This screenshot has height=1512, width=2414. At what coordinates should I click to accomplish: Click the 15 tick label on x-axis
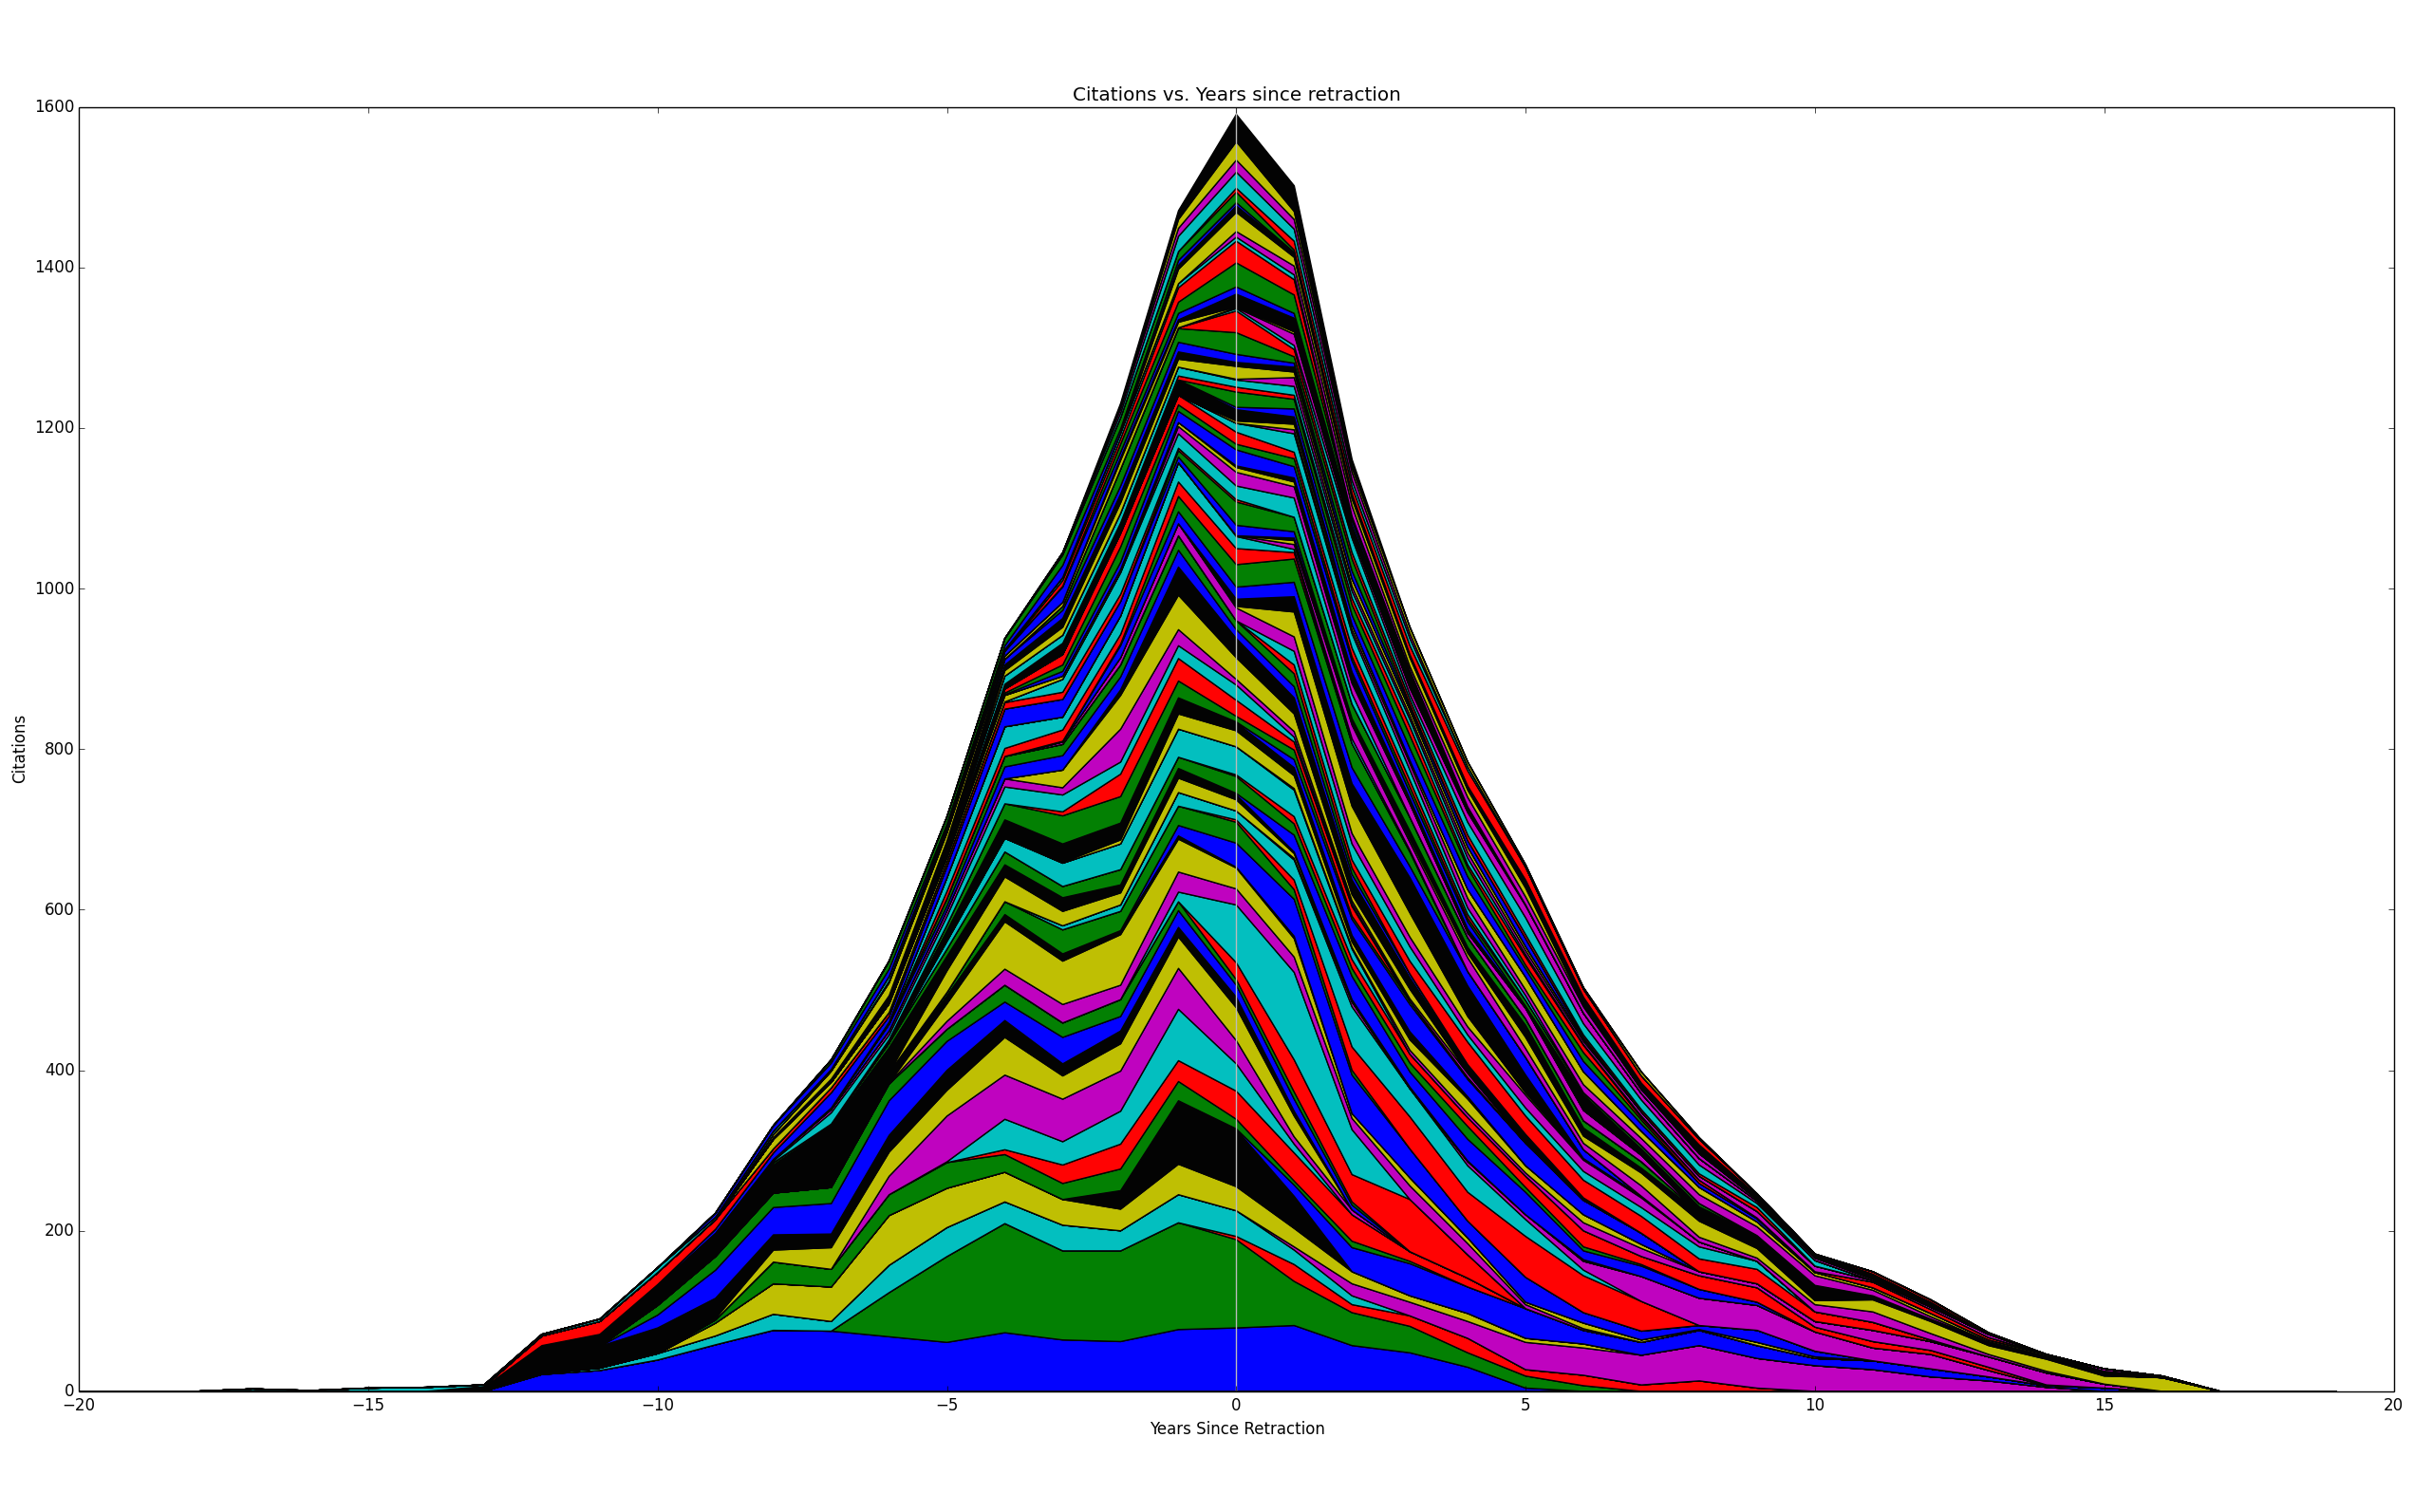(x=2104, y=1405)
